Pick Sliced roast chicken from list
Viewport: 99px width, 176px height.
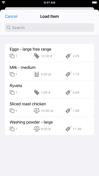coord(49,108)
